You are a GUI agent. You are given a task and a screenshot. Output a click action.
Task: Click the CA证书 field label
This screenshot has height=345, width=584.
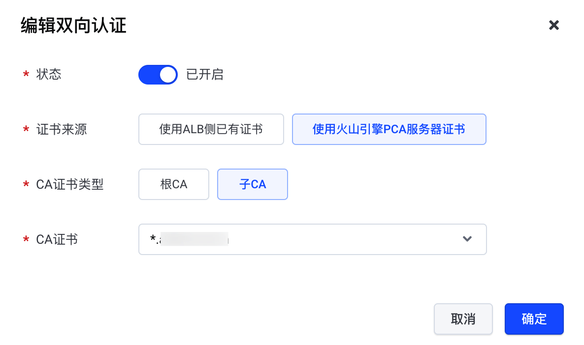coord(57,239)
